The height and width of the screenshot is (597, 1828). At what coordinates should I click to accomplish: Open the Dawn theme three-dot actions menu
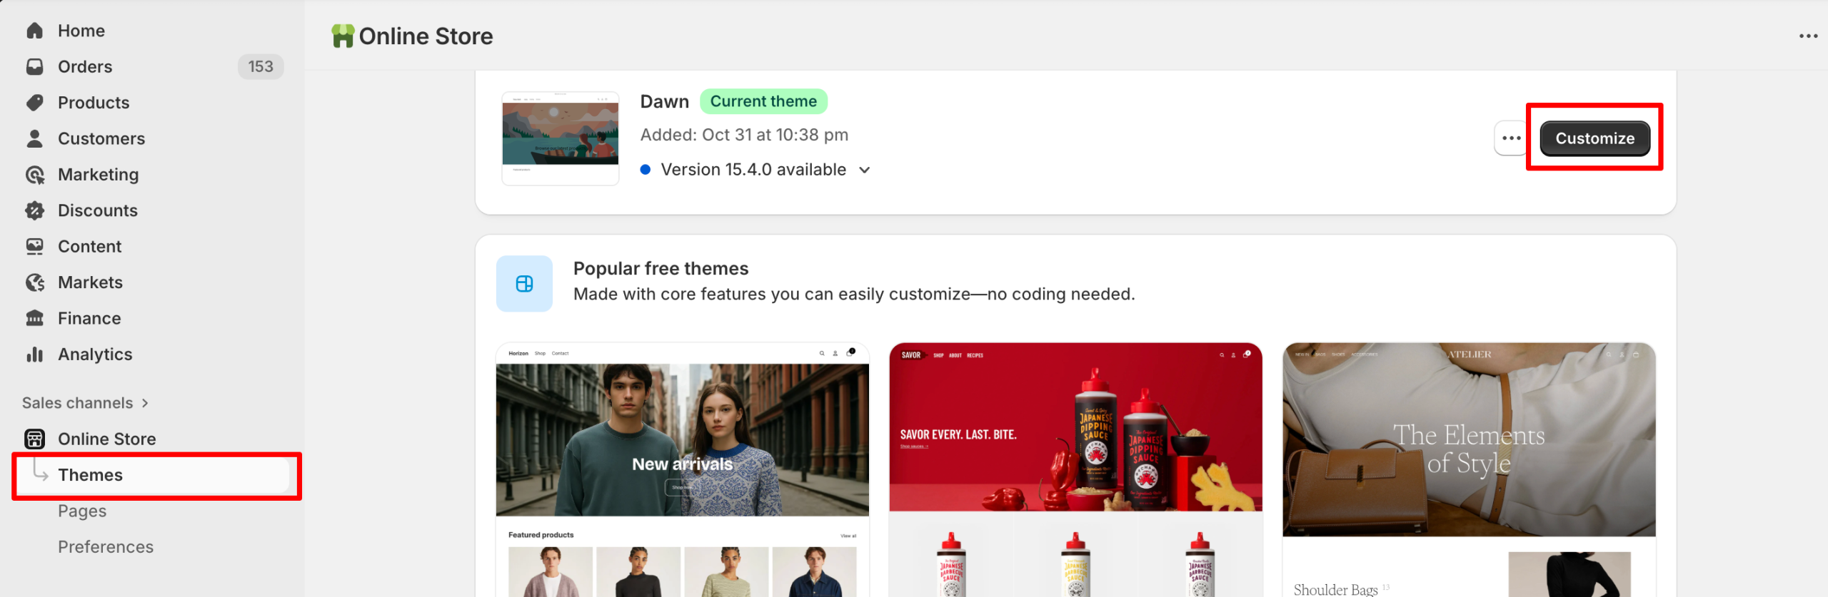point(1511,138)
